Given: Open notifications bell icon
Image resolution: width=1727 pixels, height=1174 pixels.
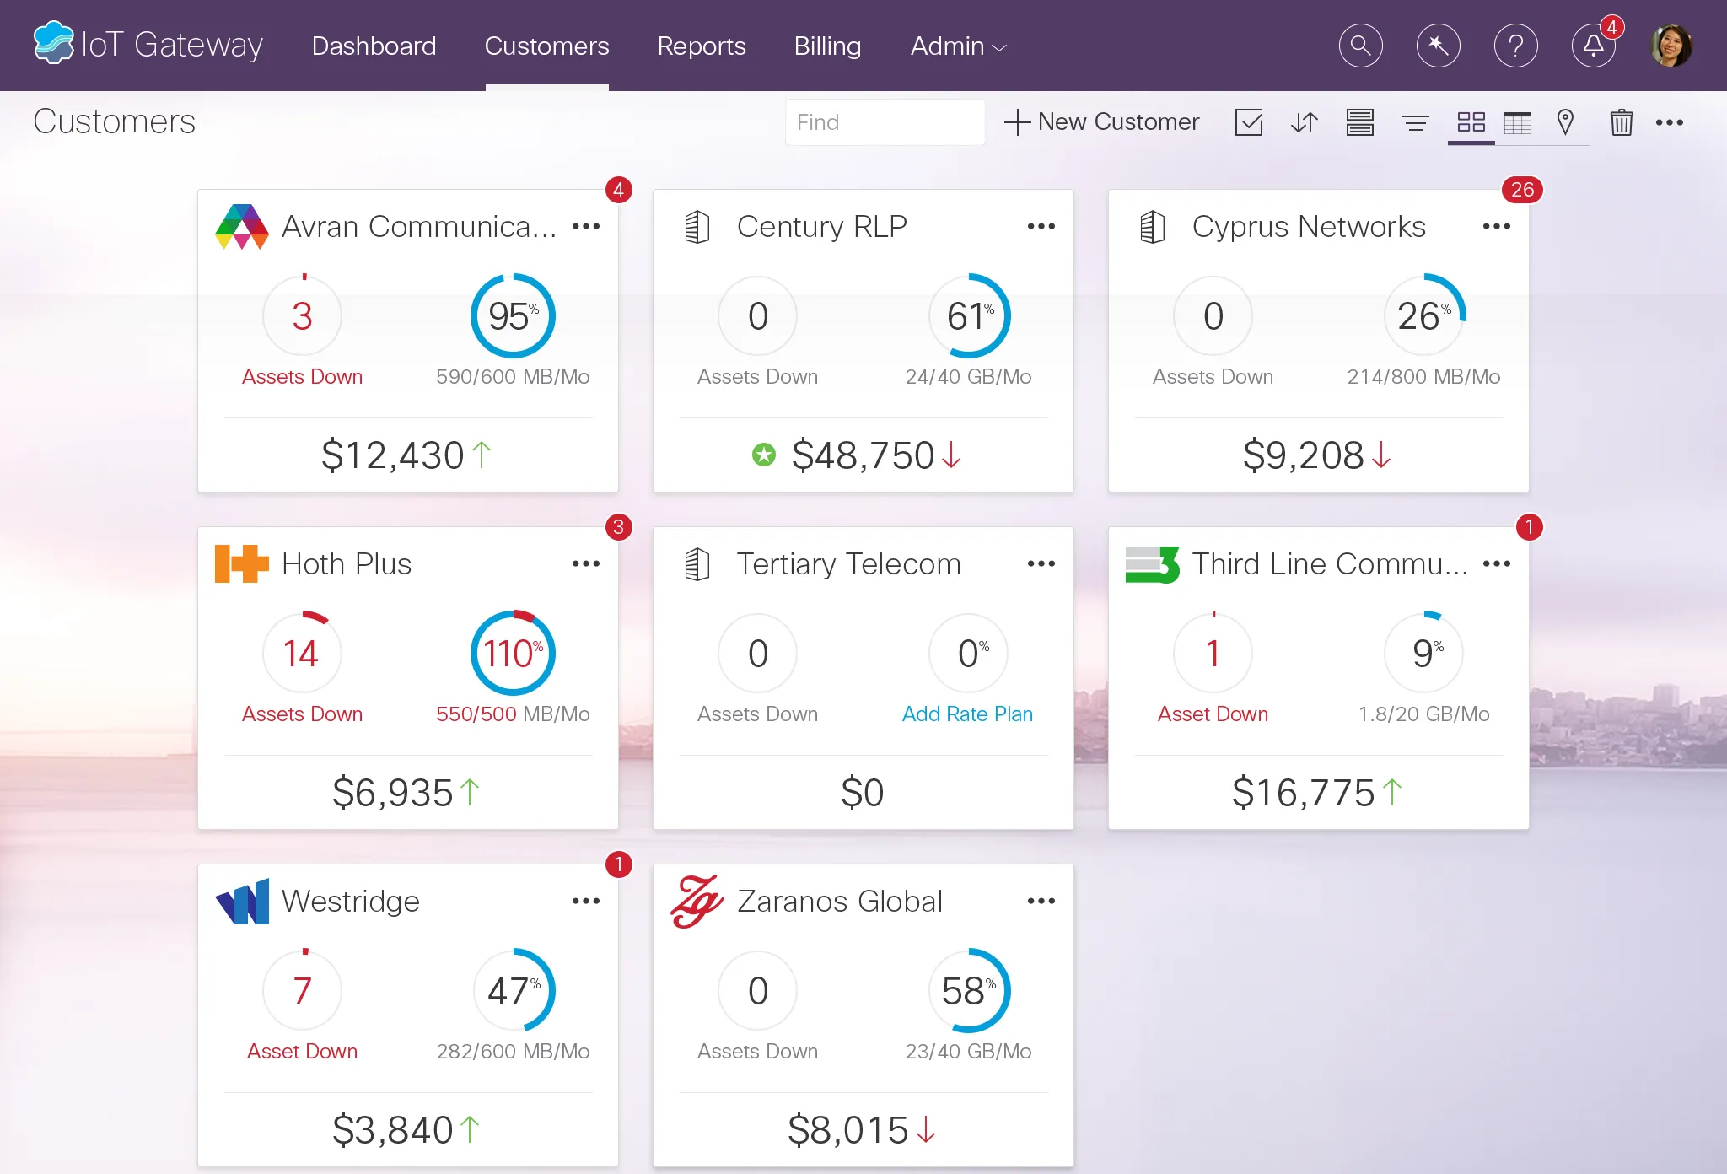Looking at the screenshot, I should (1593, 46).
